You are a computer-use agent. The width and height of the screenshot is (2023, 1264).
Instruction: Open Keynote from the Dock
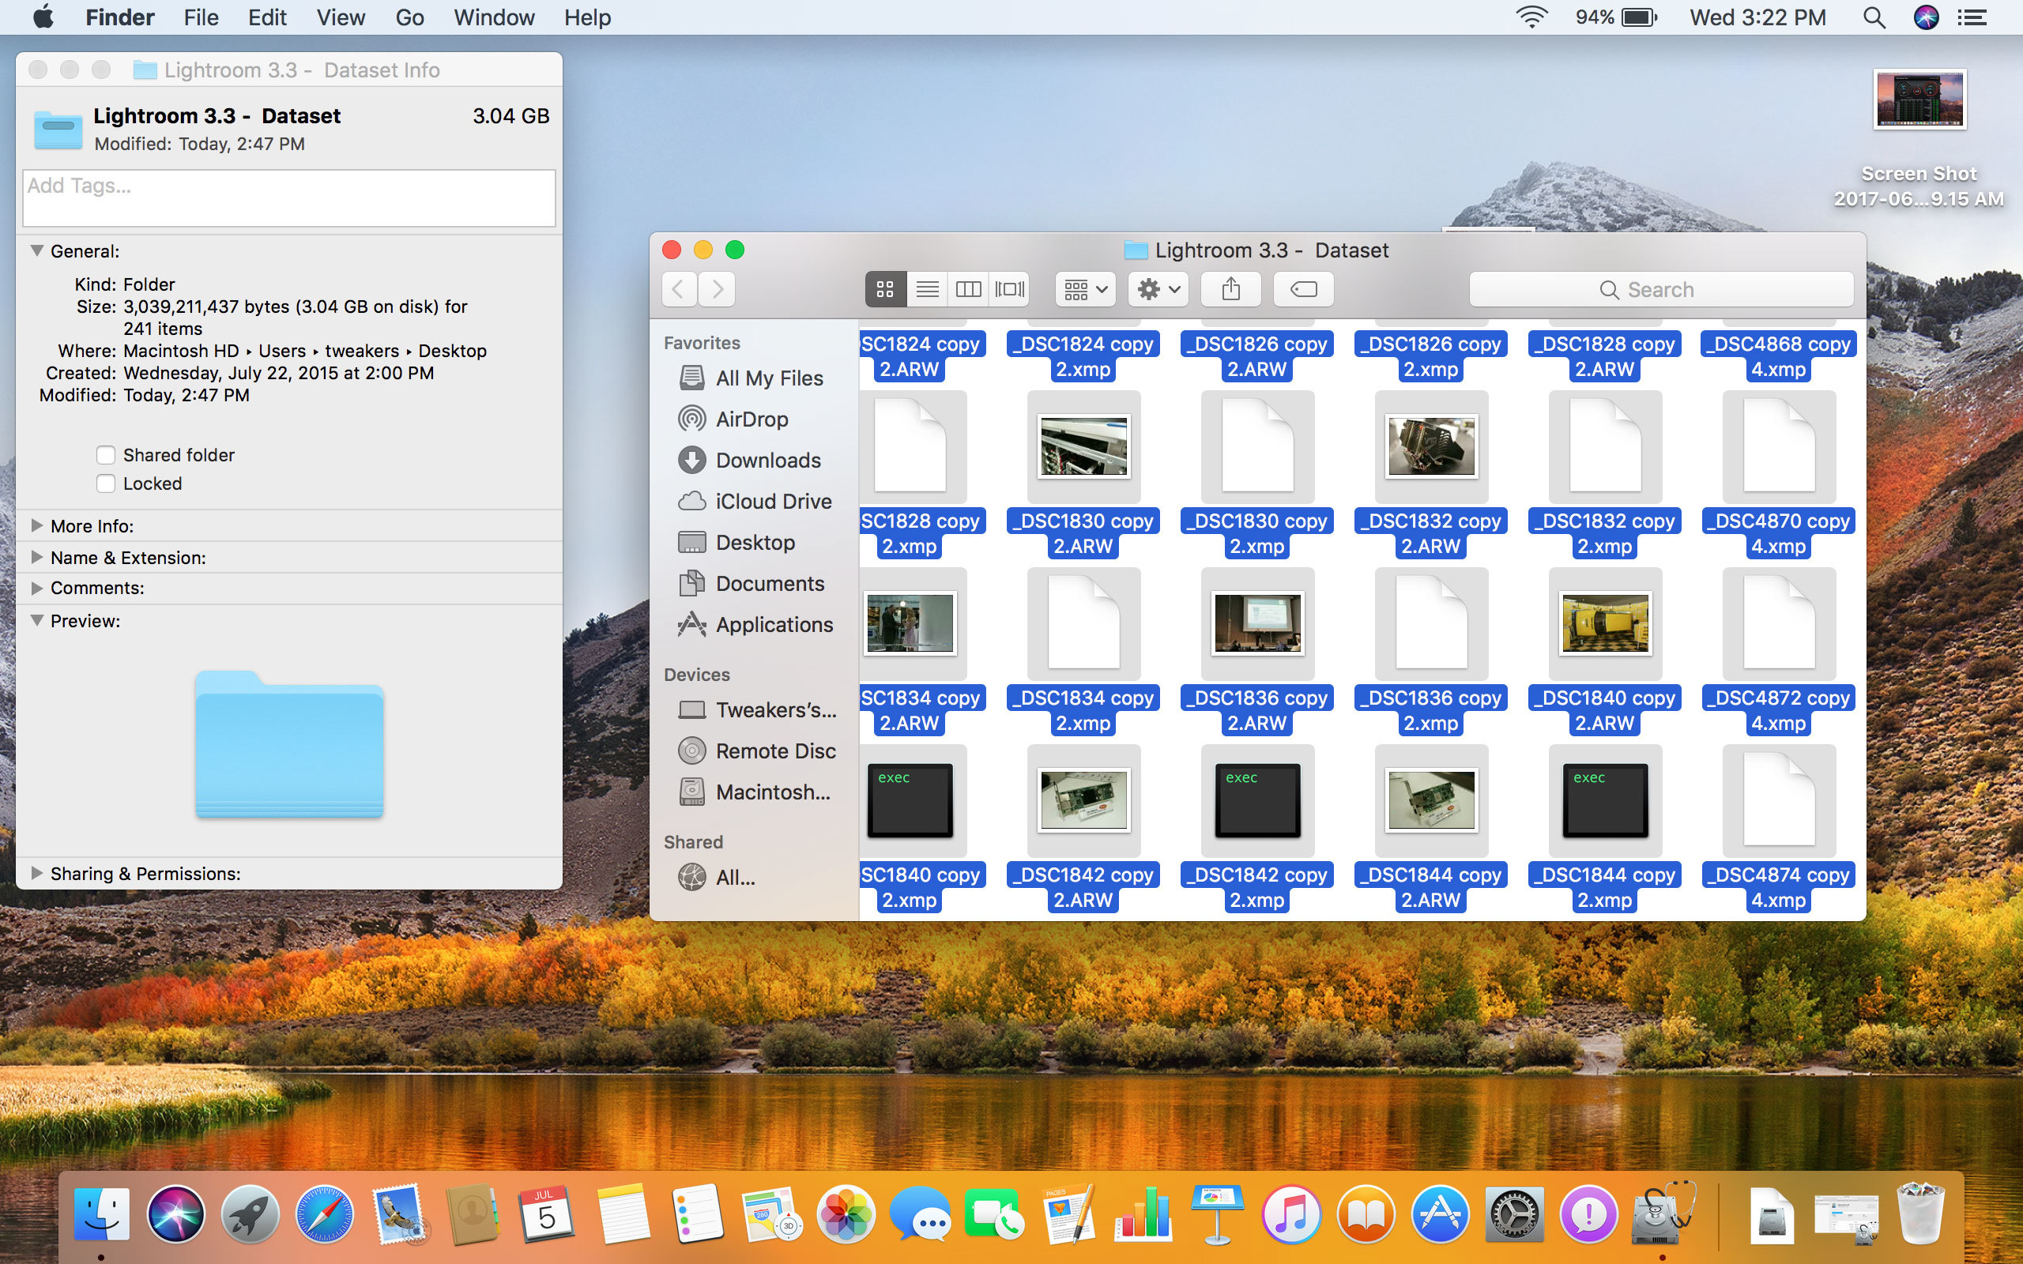coord(1216,1214)
